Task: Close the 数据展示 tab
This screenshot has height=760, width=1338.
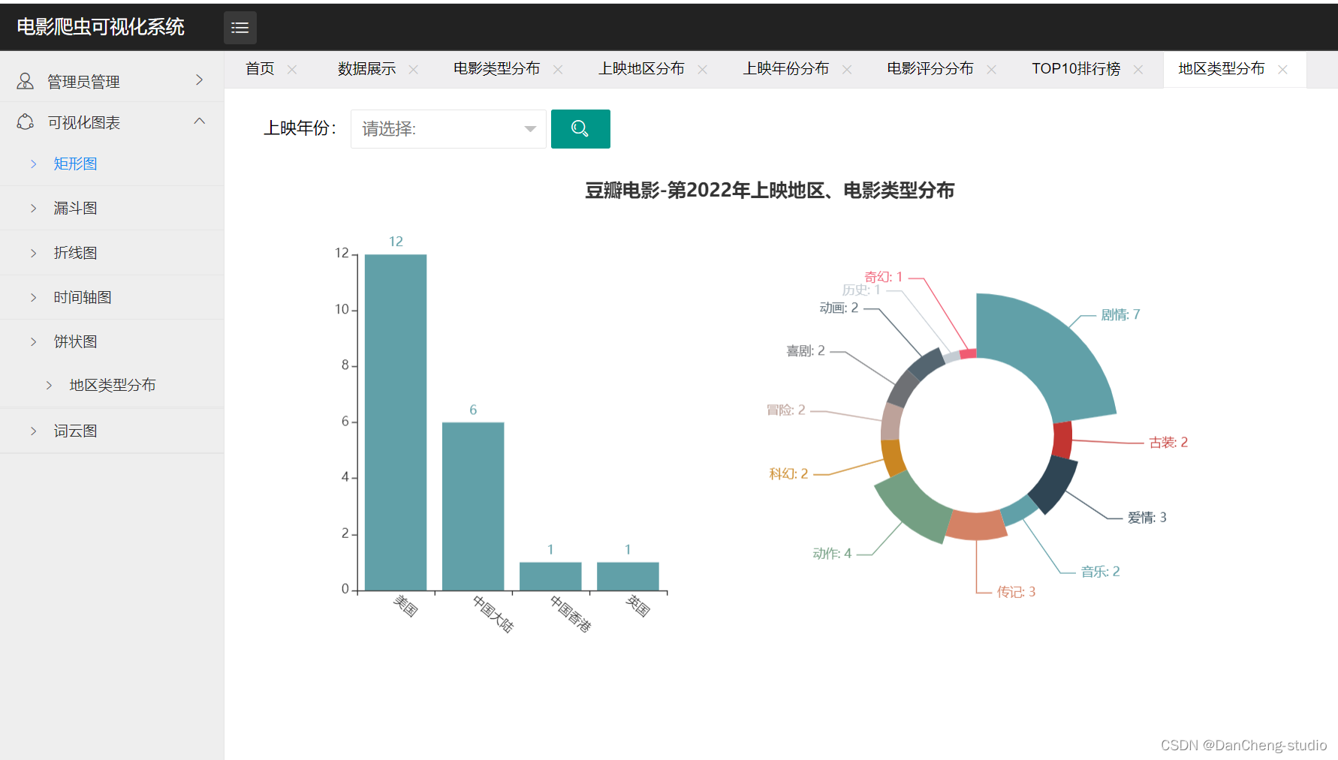Action: 414,69
